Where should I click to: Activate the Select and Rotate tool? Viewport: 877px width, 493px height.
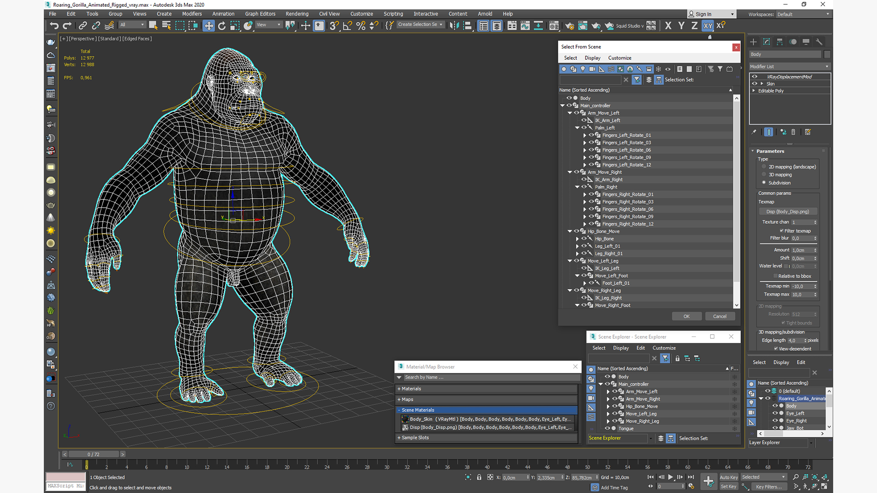222,26
